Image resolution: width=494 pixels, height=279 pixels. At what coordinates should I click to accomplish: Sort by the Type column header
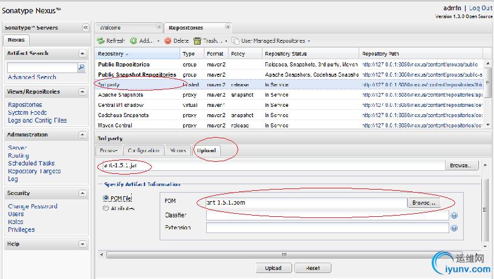coord(192,54)
